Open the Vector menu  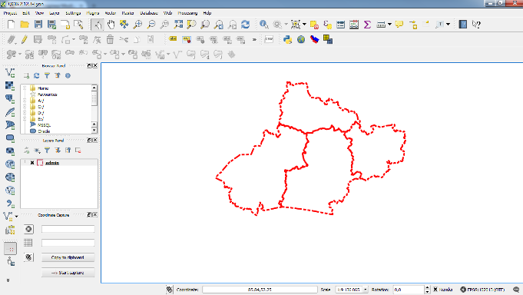[x=111, y=13]
